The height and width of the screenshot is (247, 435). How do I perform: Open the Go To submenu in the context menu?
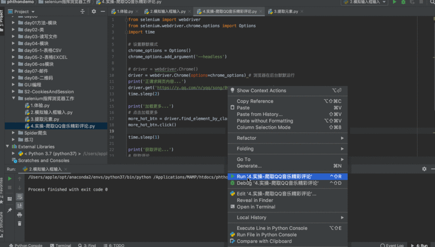coord(287,159)
